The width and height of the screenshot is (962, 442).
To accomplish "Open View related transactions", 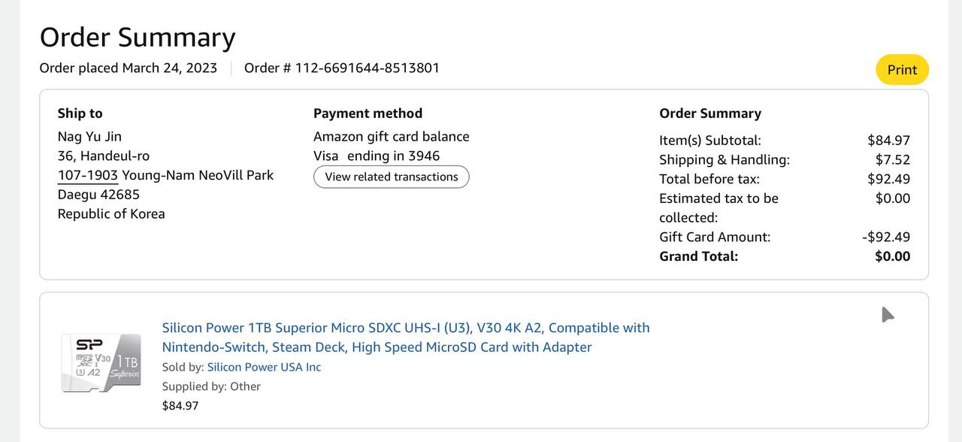I will 391,177.
